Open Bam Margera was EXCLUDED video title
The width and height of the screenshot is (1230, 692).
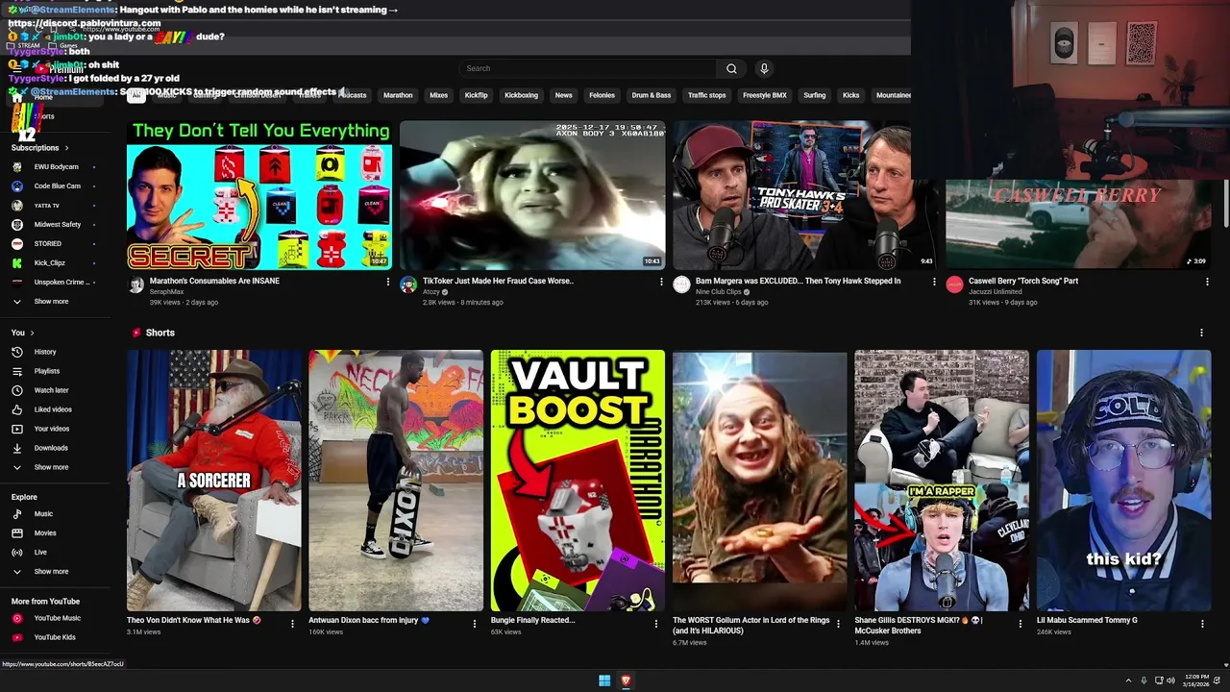798,281
